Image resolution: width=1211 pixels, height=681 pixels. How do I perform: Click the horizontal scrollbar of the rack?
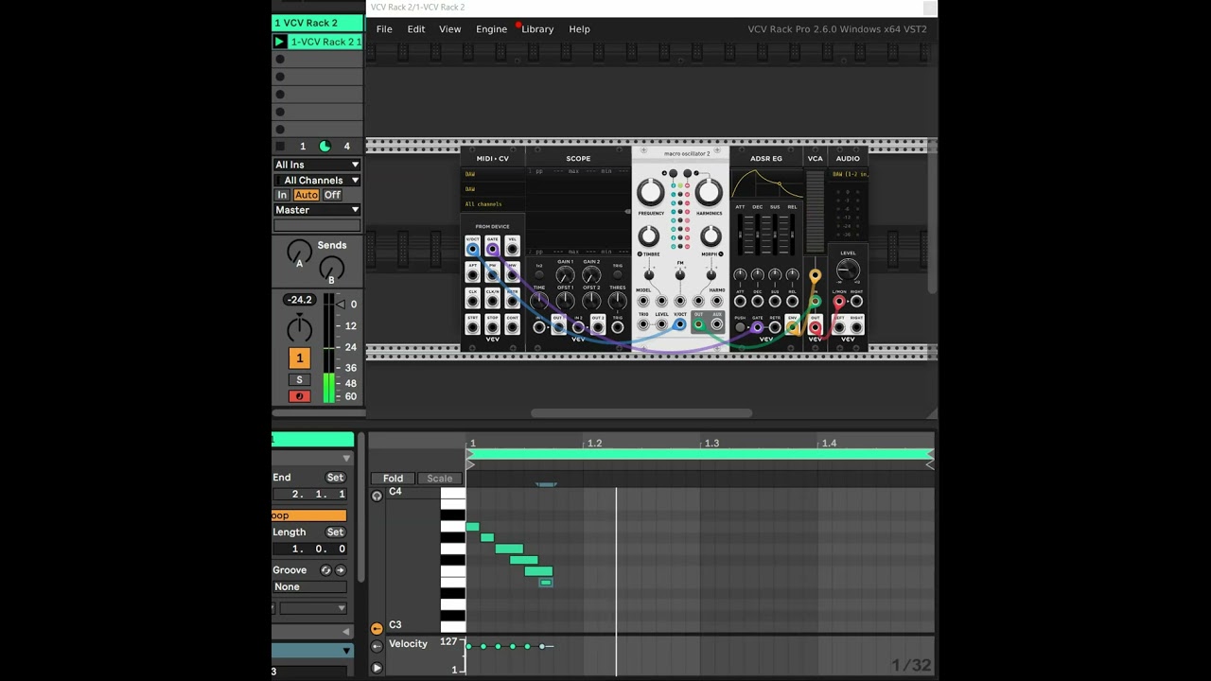[x=641, y=413]
